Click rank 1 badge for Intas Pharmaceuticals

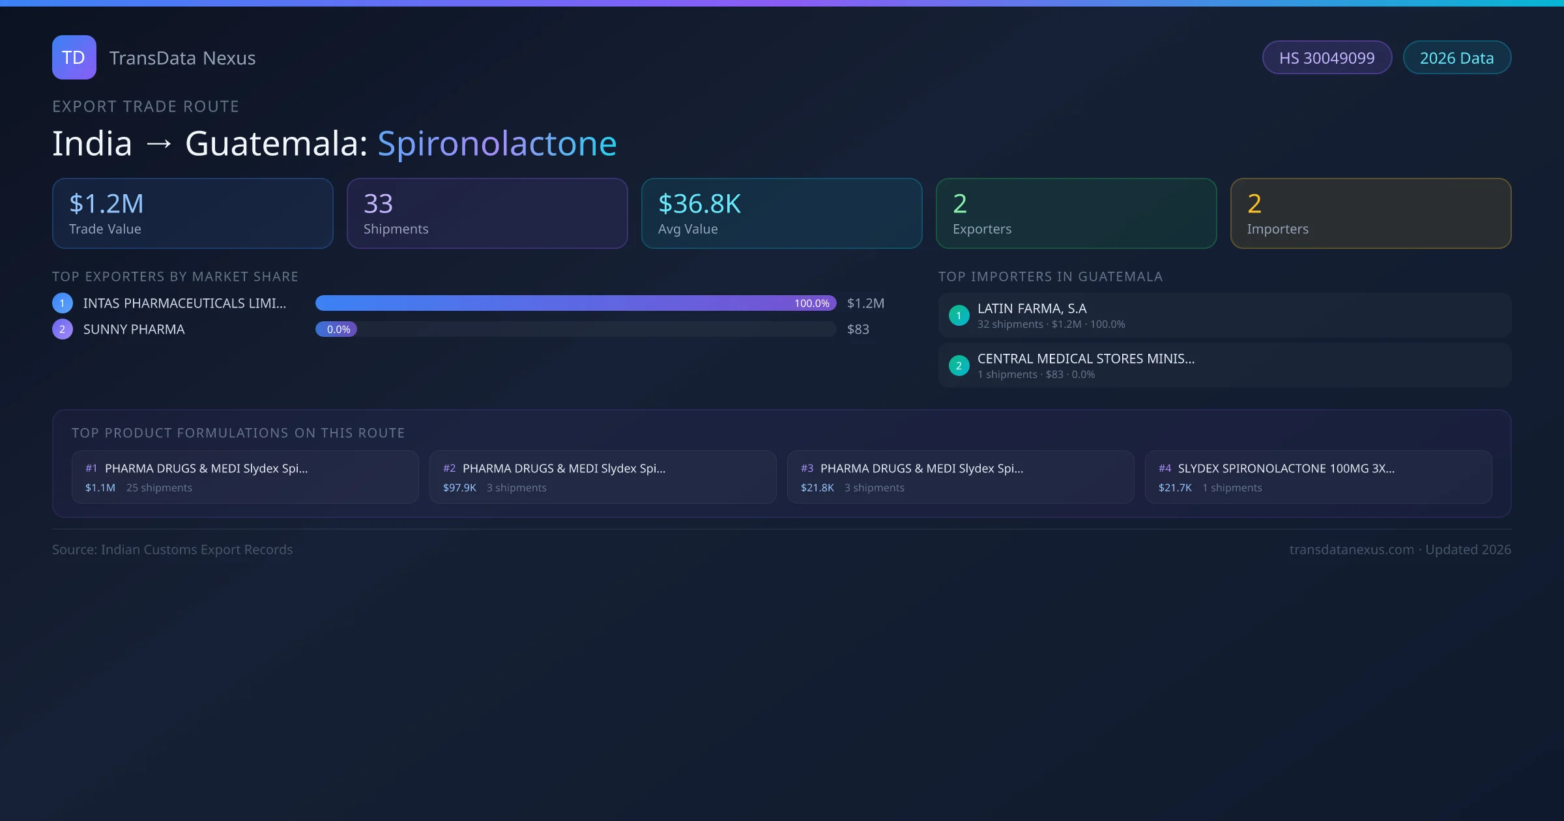(x=63, y=303)
